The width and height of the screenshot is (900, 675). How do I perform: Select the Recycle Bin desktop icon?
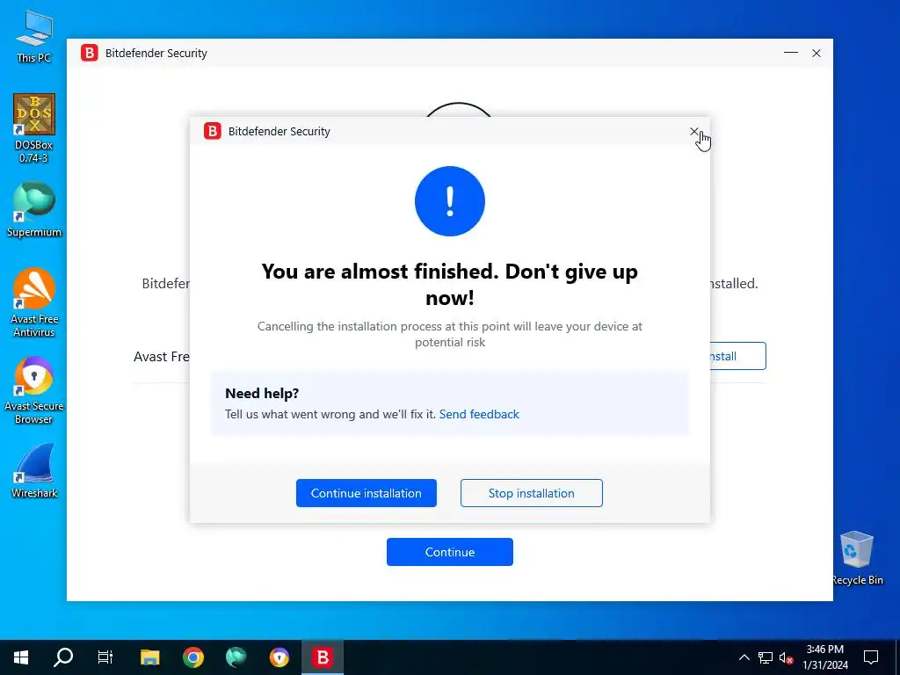(857, 558)
